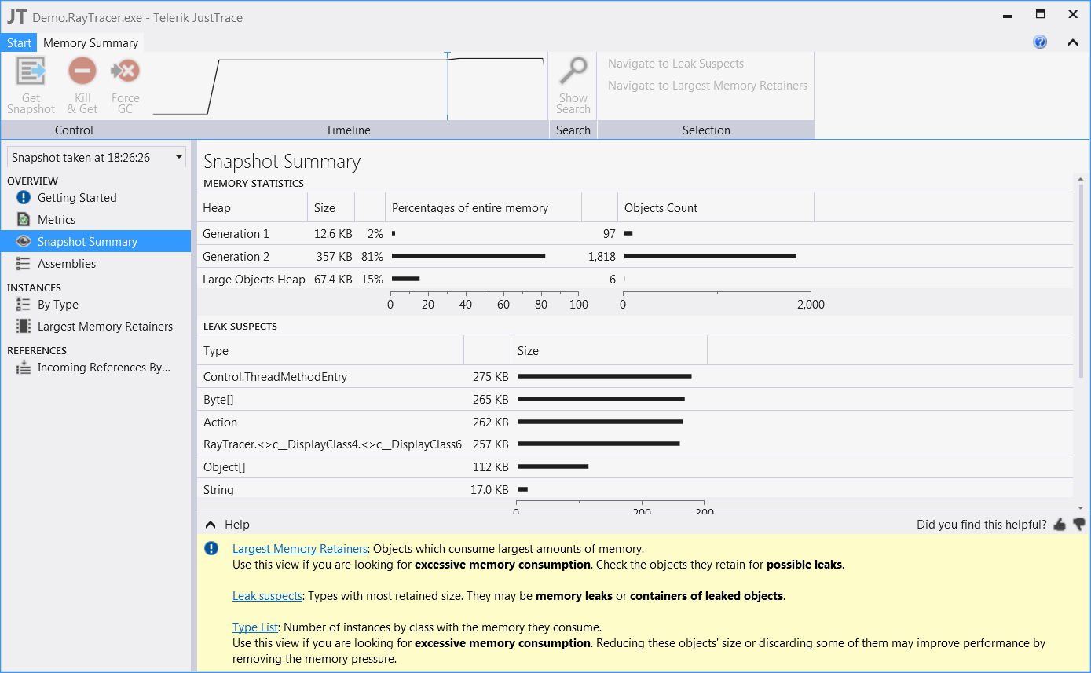Click the Largest Memory Retainers chip icon
This screenshot has height=673, width=1091.
click(x=24, y=327)
